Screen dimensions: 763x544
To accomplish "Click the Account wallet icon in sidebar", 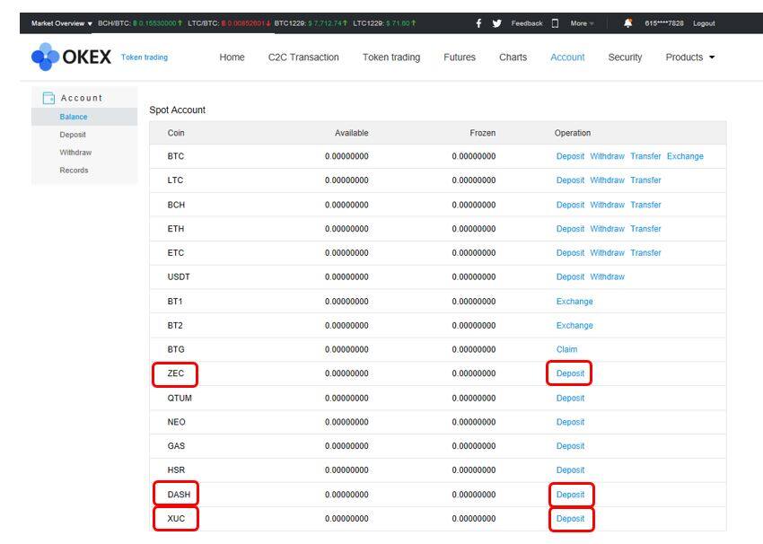I will [48, 98].
